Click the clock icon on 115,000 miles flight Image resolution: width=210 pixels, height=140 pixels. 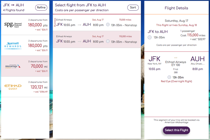click(108, 41)
